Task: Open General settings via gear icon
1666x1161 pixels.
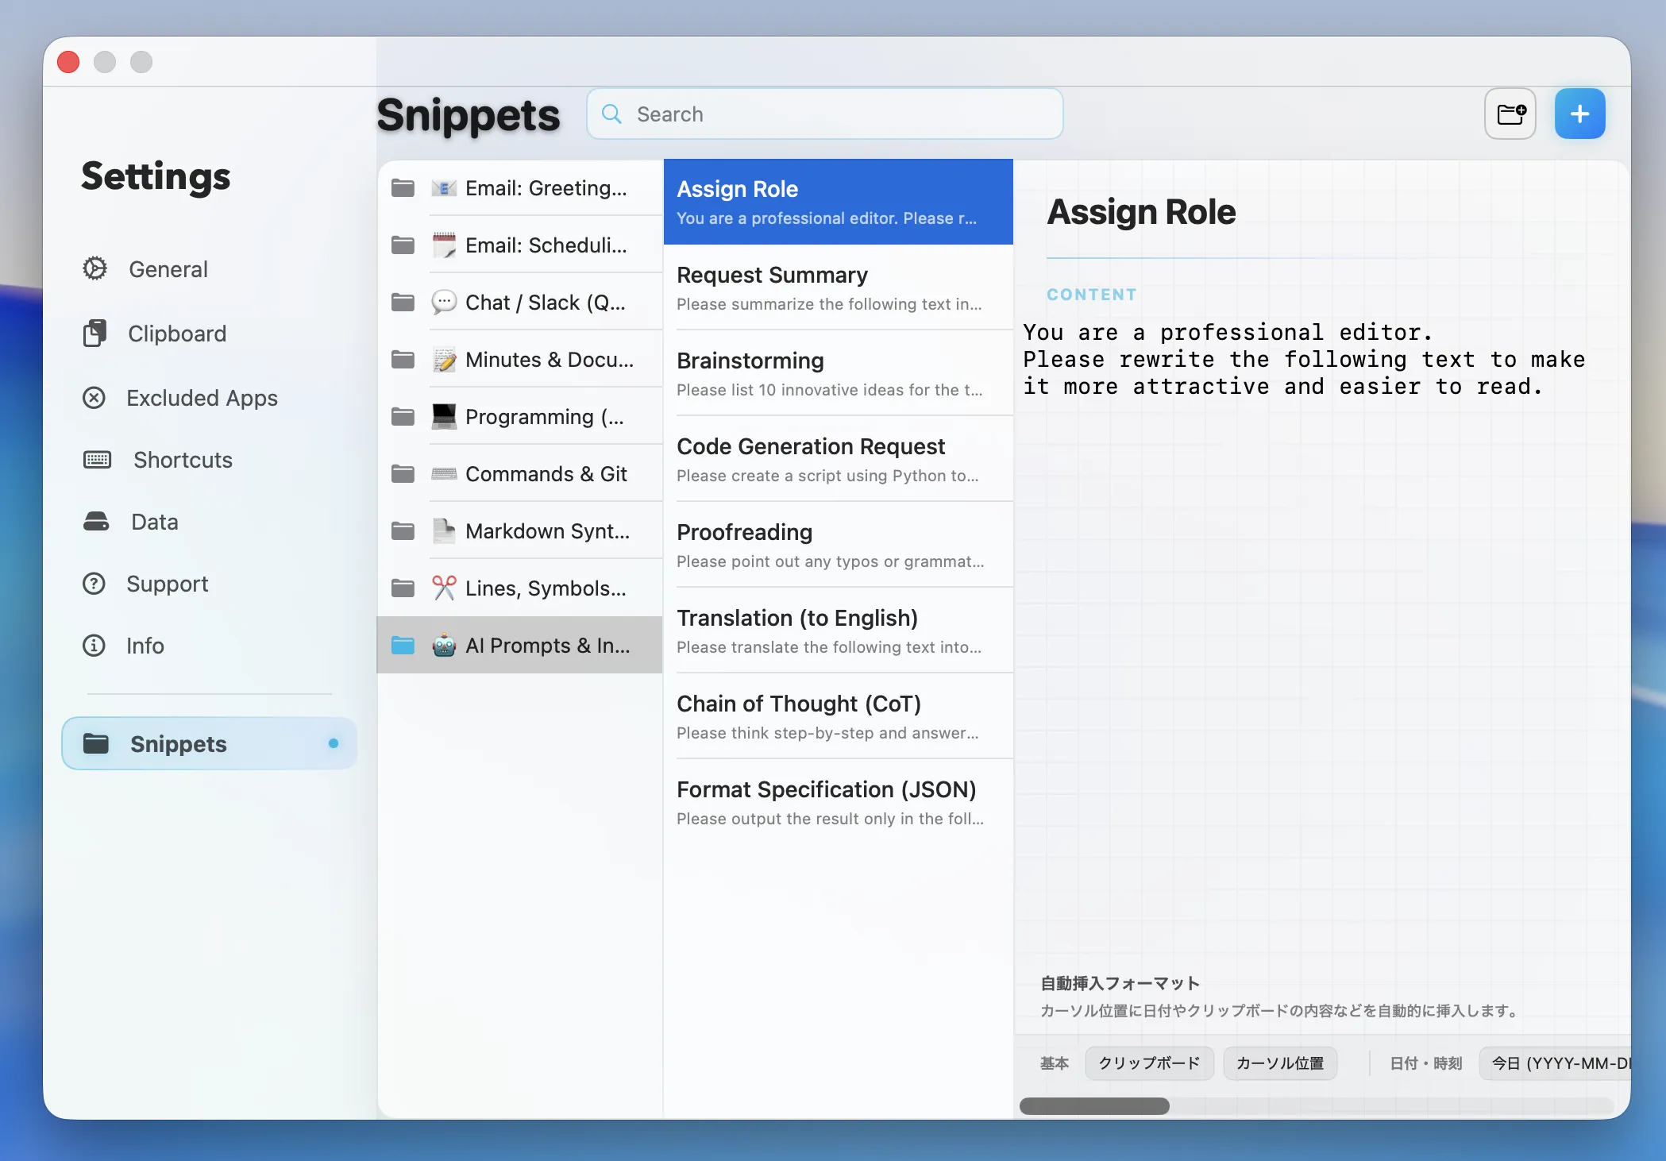Action: (167, 268)
